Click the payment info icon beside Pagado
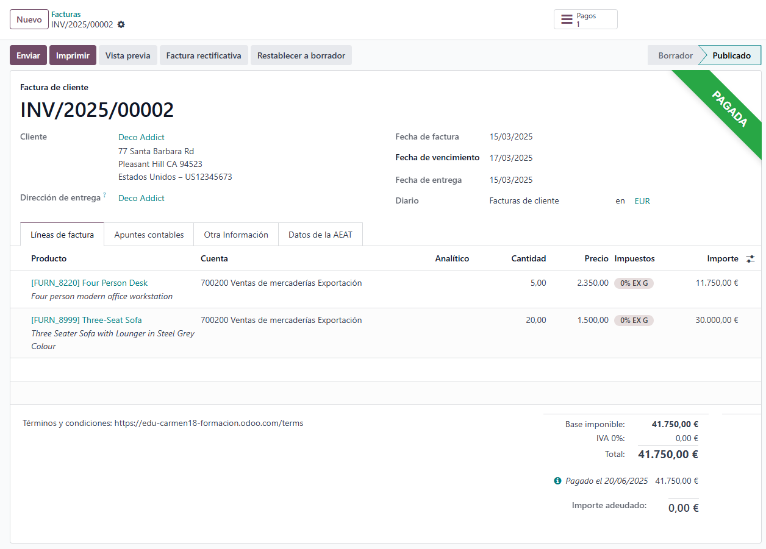The height and width of the screenshot is (549, 766). (557, 481)
